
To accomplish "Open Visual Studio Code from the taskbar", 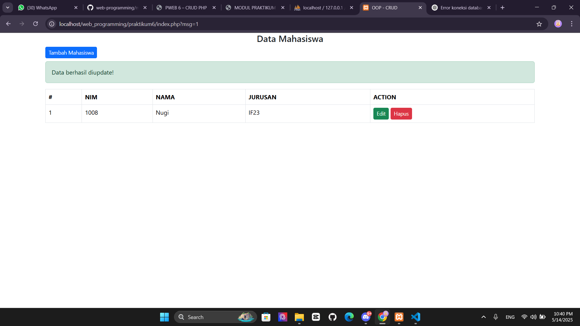I will pyautogui.click(x=416, y=317).
